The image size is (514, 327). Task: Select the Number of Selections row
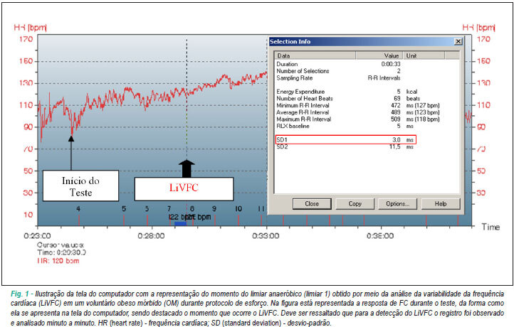coord(367,71)
